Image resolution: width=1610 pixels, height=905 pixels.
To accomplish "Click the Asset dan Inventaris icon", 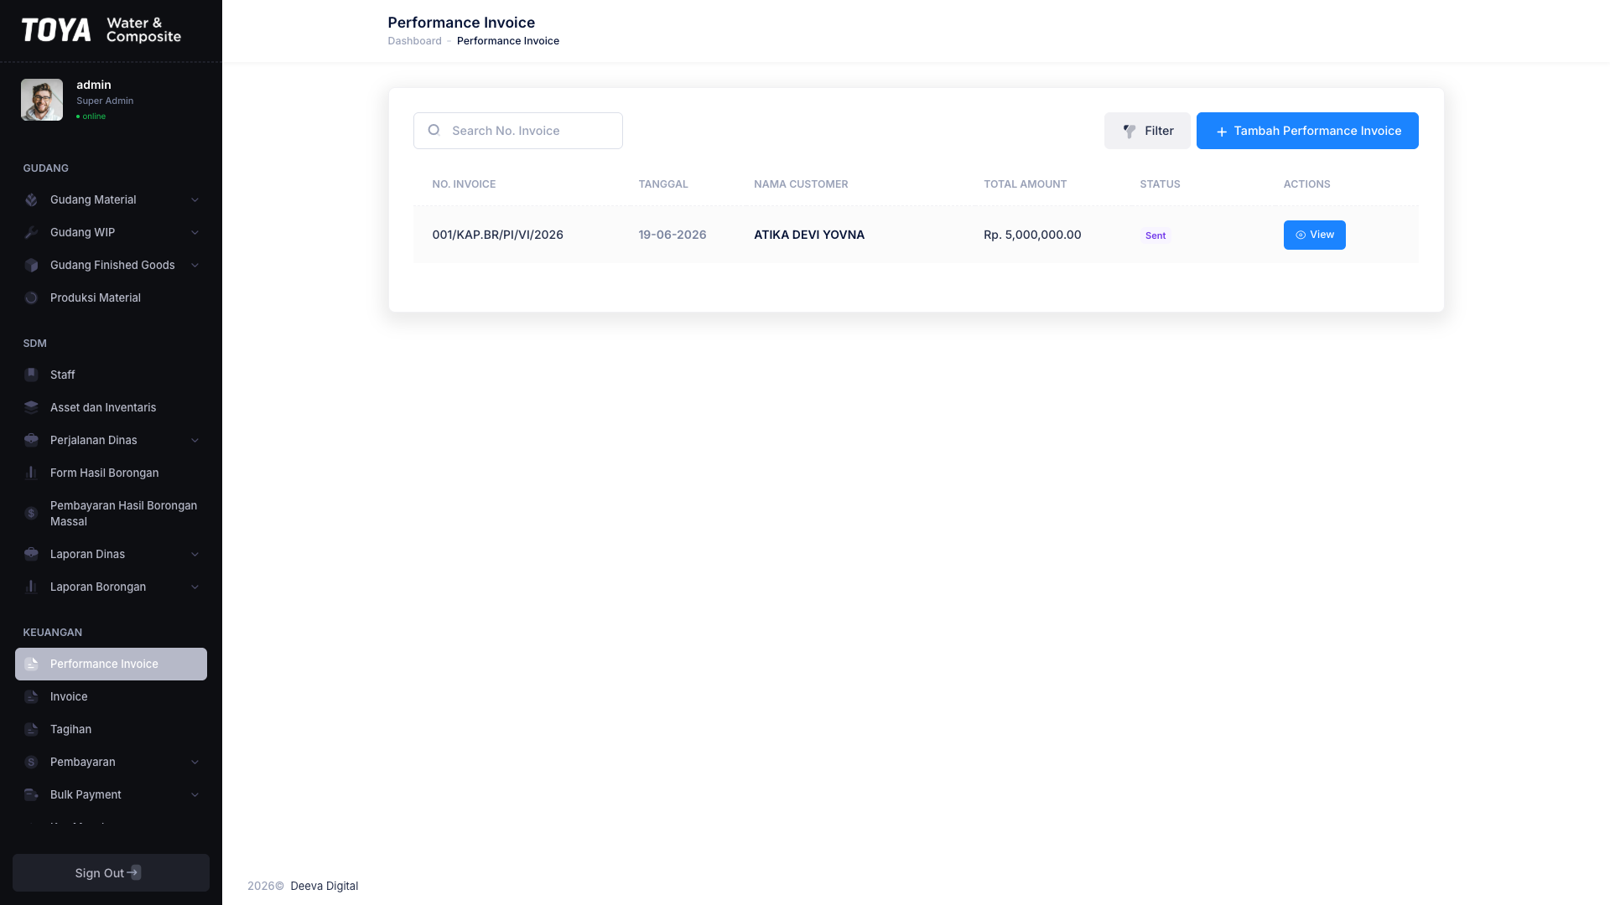I will (31, 407).
